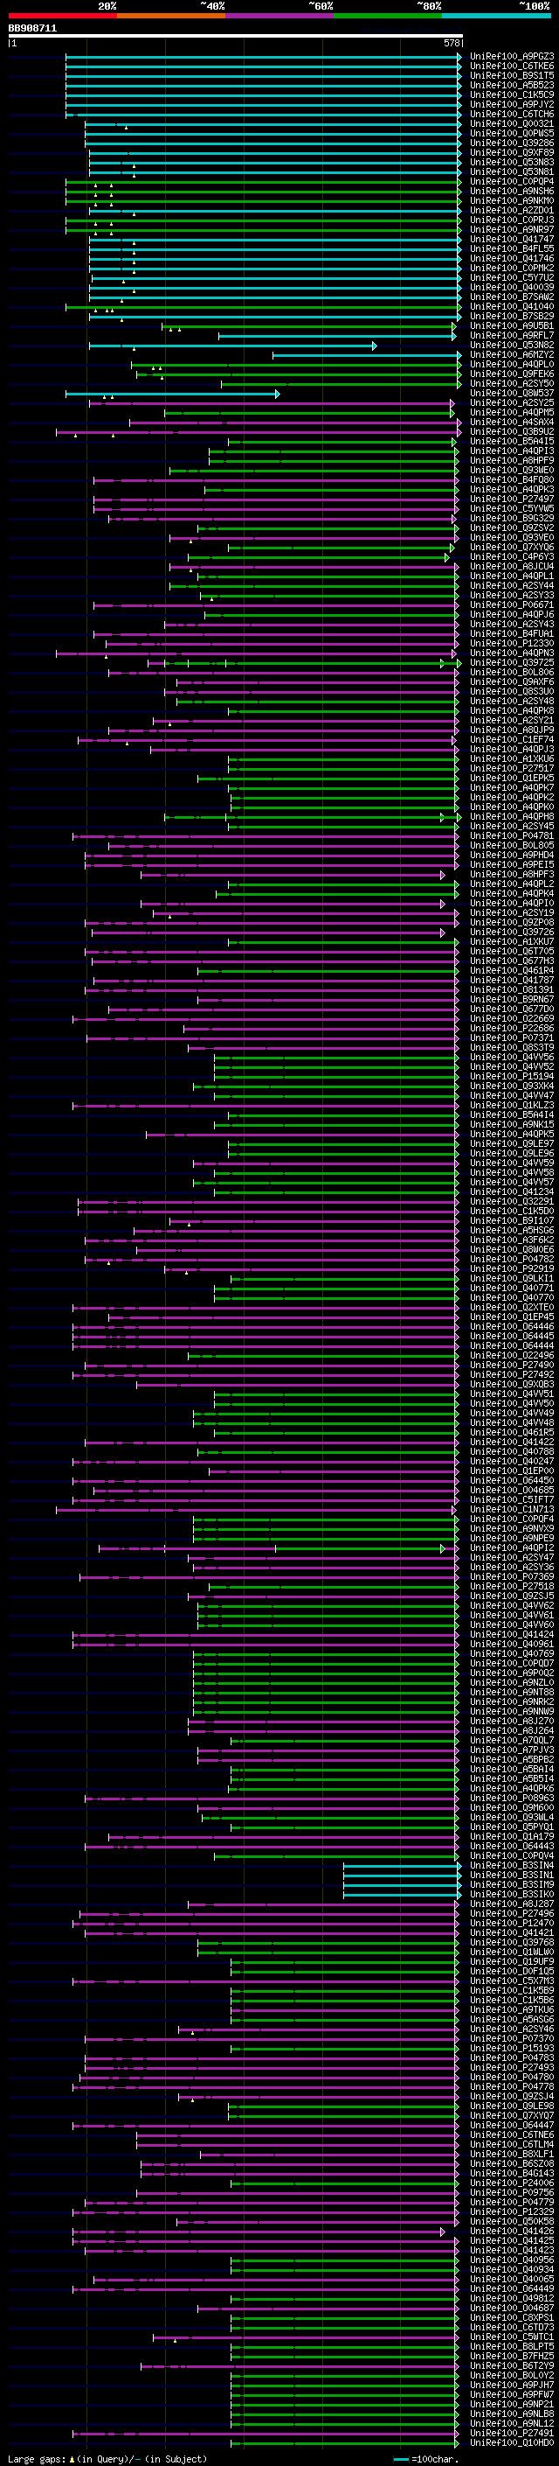Select the UniRef100_P27517 label

(x=512, y=769)
